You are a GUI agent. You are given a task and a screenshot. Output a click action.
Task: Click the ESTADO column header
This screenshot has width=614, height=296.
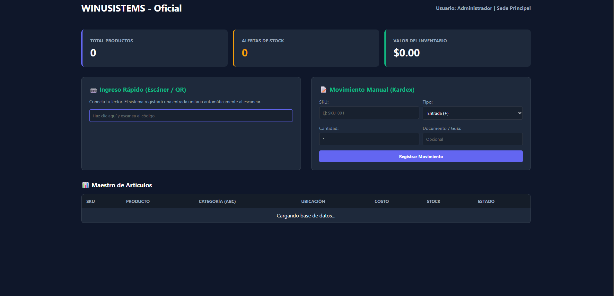486,201
